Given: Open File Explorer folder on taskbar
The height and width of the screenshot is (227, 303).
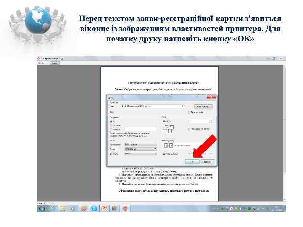Looking at the screenshot, I should [x=63, y=209].
